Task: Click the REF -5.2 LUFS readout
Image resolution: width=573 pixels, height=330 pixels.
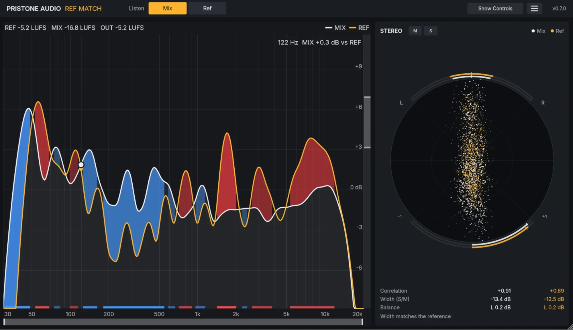Action: tap(25, 28)
